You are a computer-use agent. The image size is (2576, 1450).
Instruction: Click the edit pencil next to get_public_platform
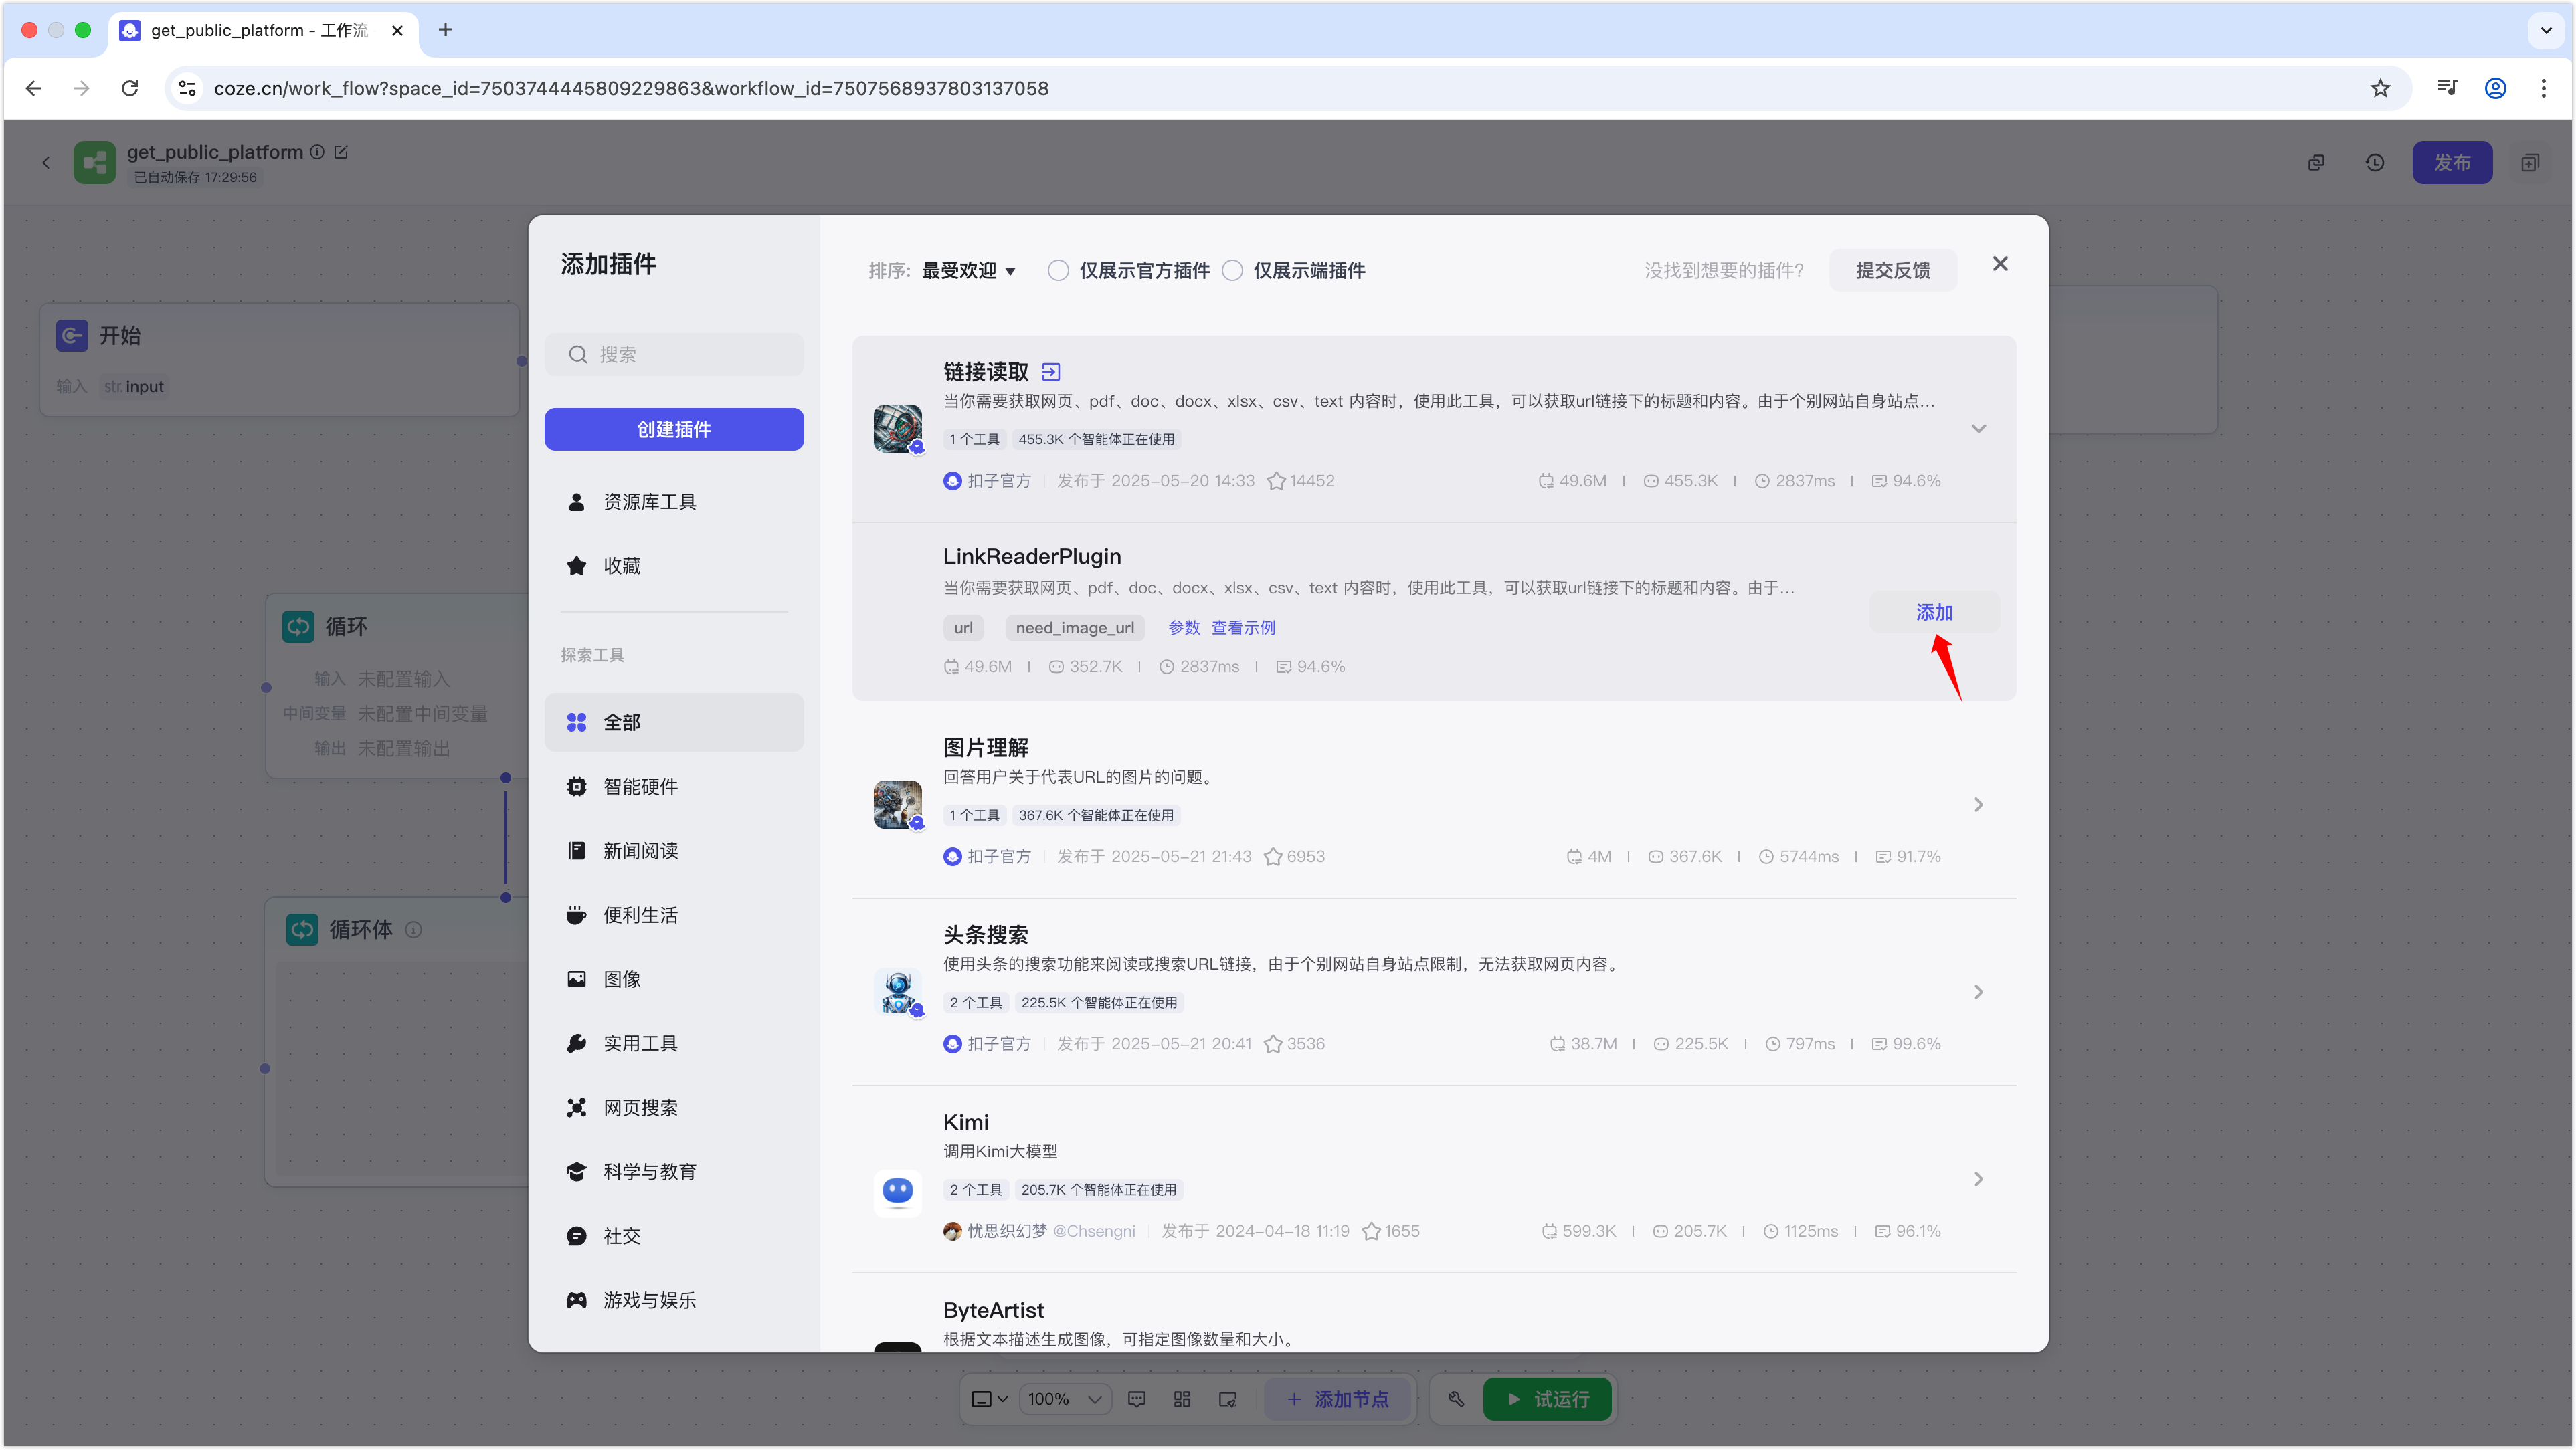[341, 152]
